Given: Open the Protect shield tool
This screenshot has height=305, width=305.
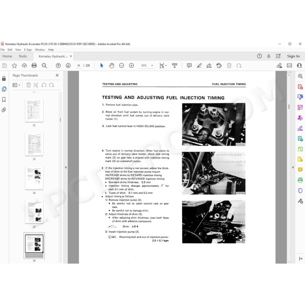Looking at the screenshot, I should click(300, 191).
